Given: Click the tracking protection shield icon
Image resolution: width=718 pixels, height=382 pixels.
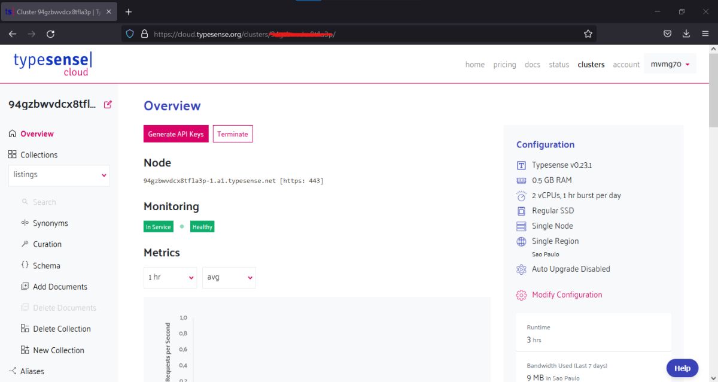Looking at the screenshot, I should click(x=129, y=34).
